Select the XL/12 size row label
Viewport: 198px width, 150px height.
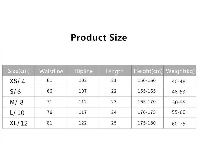point(19,123)
